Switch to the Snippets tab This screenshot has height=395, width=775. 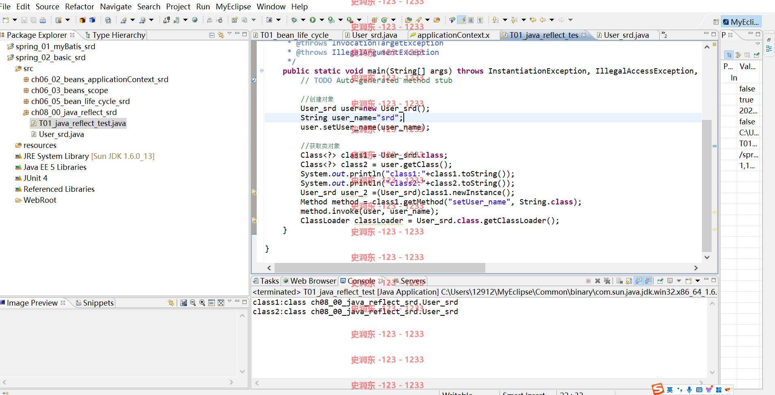95,303
